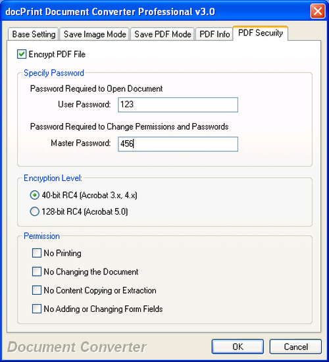Go to the Save PDF Mode tab
Screen dimensions: 329x362
(163, 34)
